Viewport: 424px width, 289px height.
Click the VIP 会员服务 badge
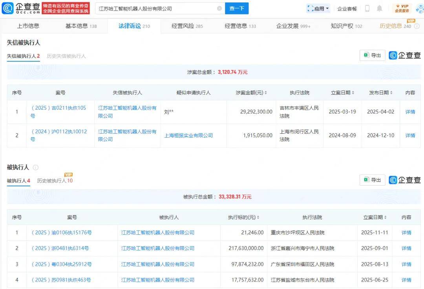(x=402, y=8)
